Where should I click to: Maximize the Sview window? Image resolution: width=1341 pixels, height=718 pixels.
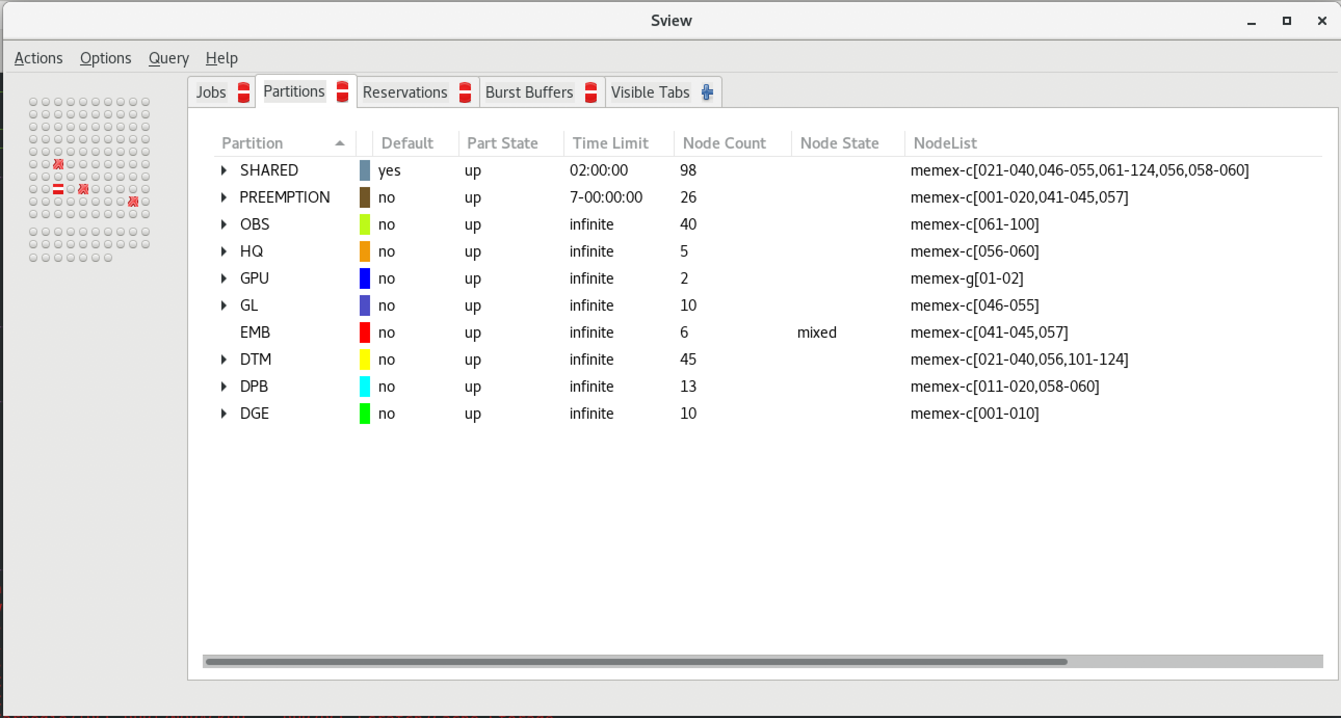click(x=1286, y=21)
